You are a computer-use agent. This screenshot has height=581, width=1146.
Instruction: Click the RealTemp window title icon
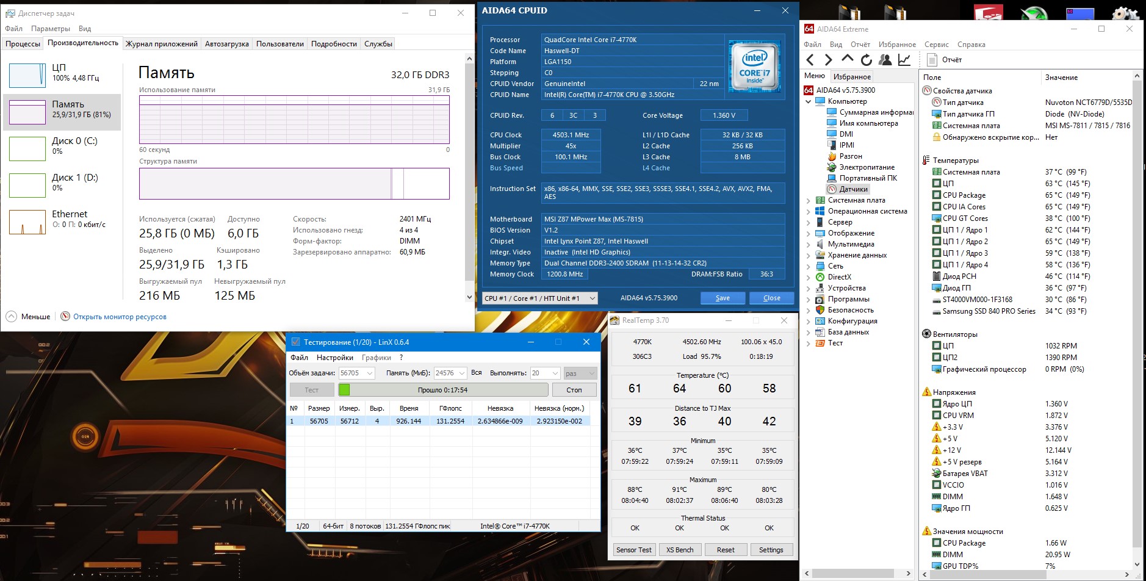615,320
